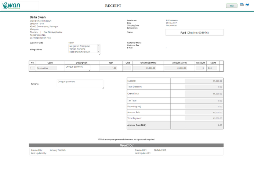Click the E-mail label
Screen dimensions: 254x169
click(130, 48)
